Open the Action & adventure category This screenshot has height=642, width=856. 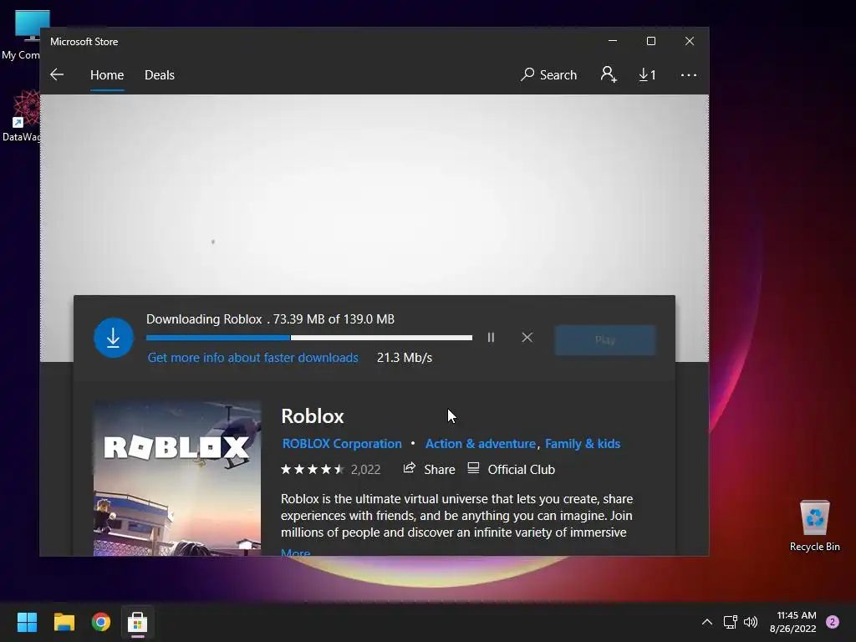pyautogui.click(x=481, y=443)
